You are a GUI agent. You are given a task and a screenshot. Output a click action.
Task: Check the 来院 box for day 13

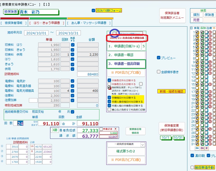coord(197,77)
